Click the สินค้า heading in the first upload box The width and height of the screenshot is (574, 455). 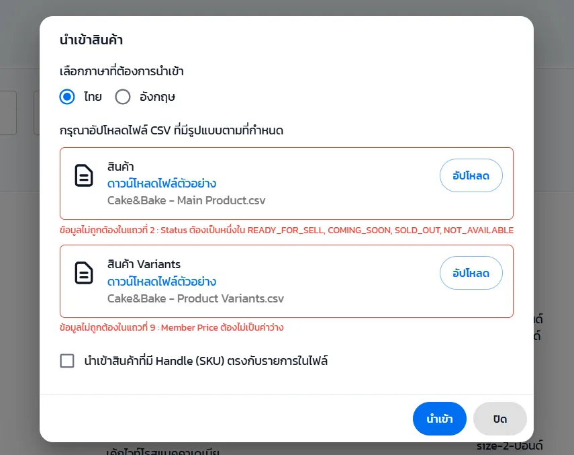(122, 167)
